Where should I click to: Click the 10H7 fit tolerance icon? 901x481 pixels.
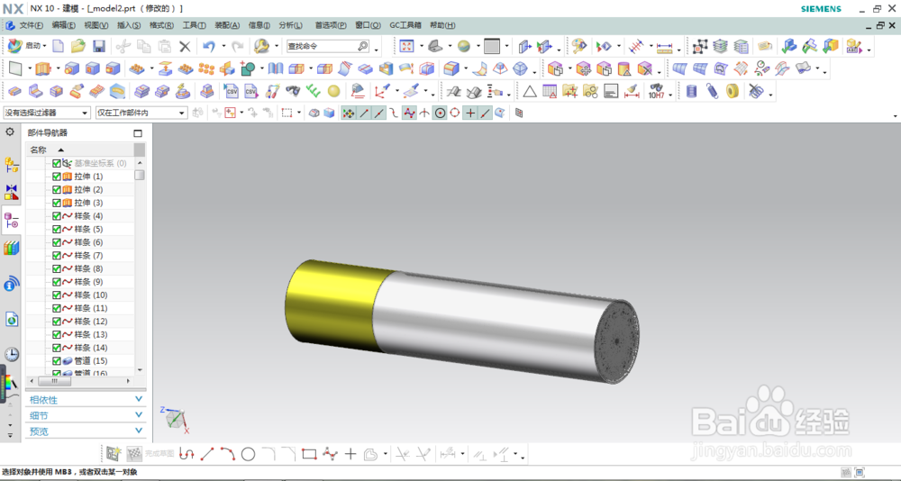point(656,91)
